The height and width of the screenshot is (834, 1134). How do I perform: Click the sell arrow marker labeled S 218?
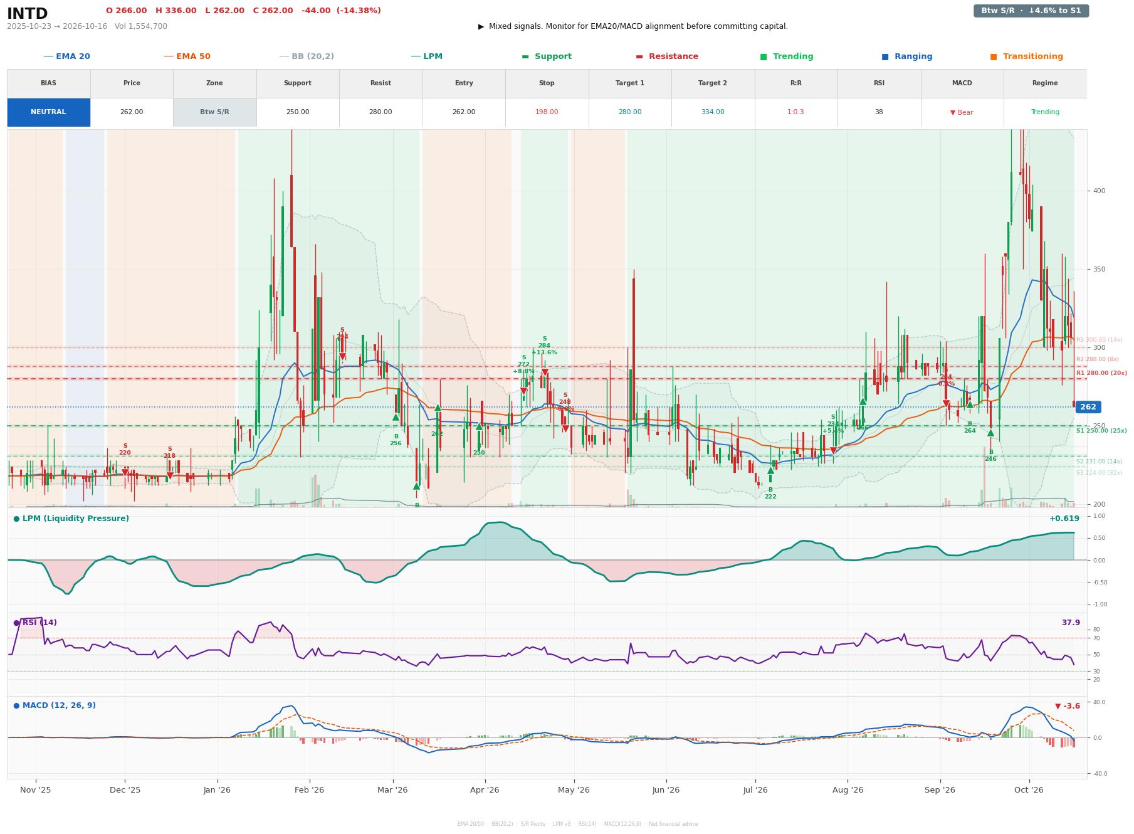click(x=169, y=476)
